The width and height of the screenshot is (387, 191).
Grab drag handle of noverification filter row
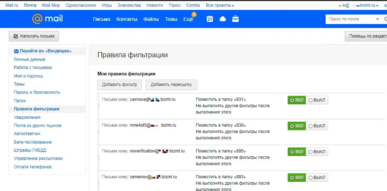99,158
